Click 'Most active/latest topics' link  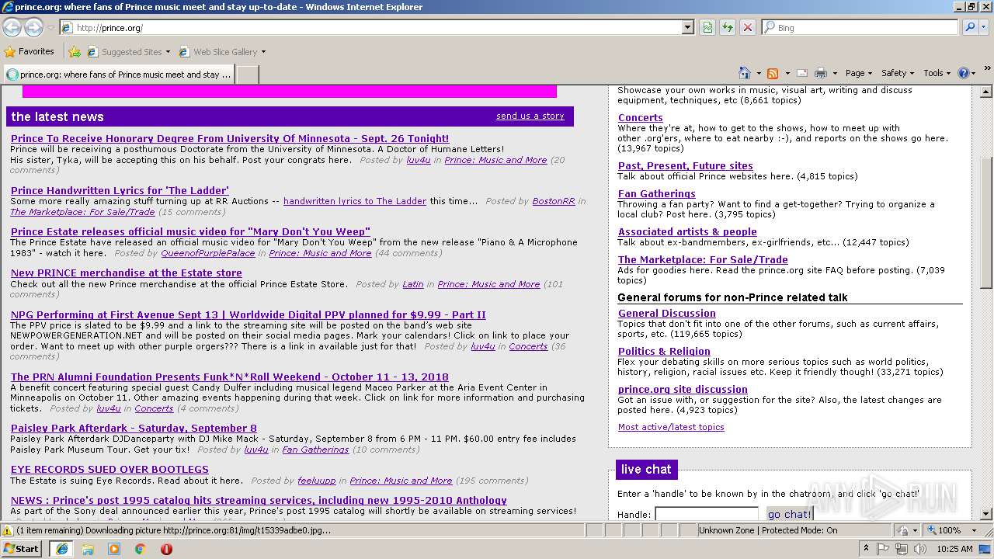pos(671,427)
